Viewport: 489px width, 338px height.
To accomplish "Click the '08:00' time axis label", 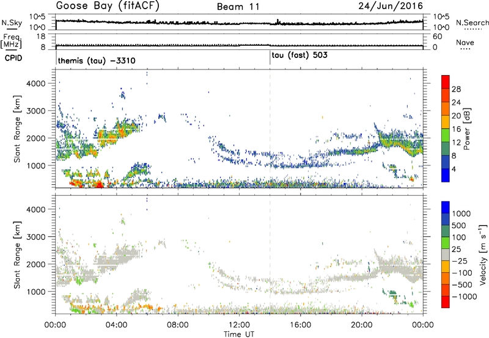I will coord(178,325).
